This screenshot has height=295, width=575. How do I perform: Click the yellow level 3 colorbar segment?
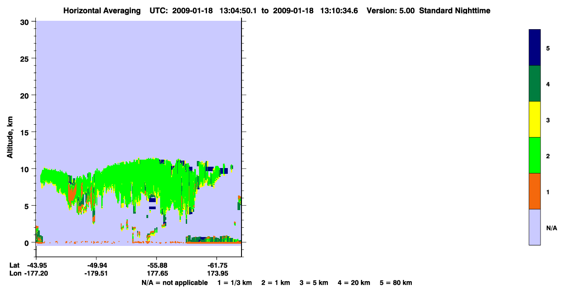tap(535, 119)
